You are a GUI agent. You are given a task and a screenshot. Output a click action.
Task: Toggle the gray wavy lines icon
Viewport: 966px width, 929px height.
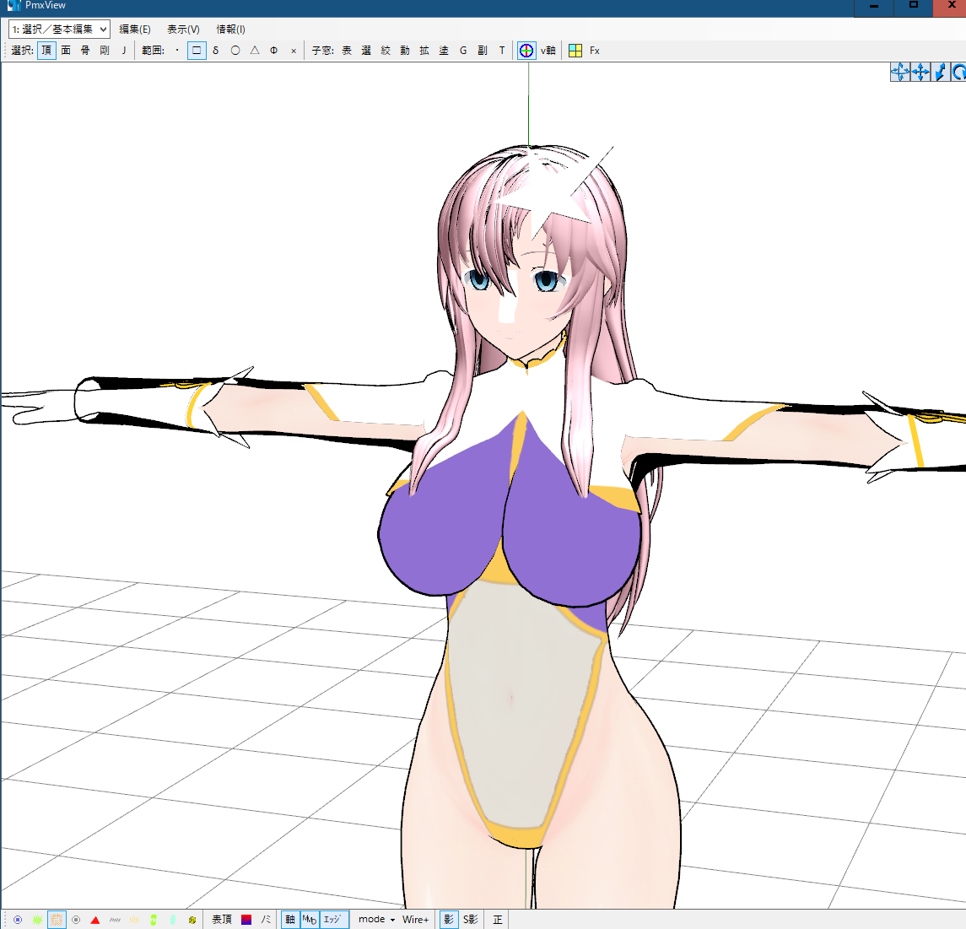[x=115, y=920]
